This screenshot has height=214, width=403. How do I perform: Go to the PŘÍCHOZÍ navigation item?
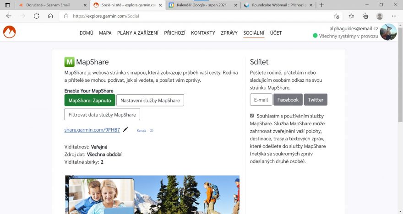coord(174,33)
